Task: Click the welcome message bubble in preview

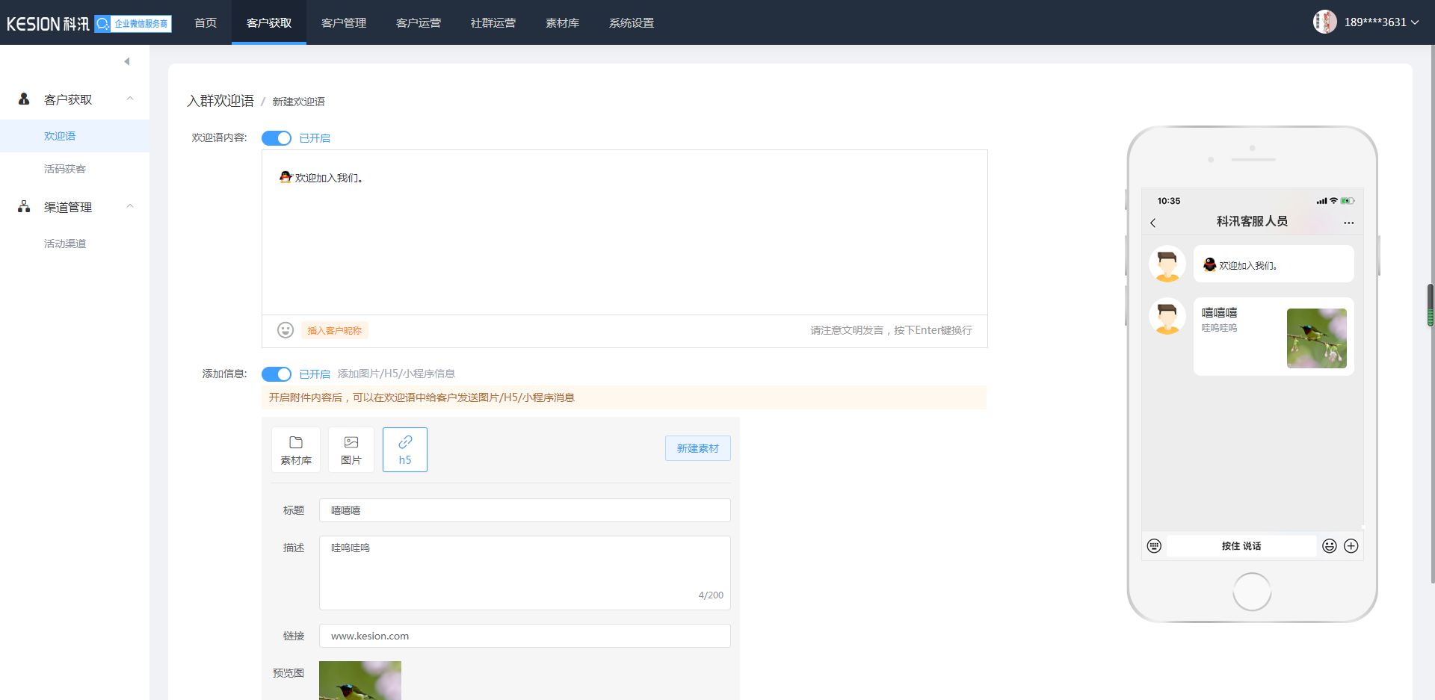Action: click(x=1274, y=264)
